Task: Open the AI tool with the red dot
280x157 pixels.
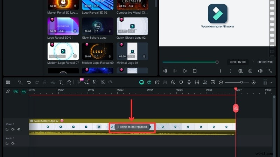Action: 87,82
